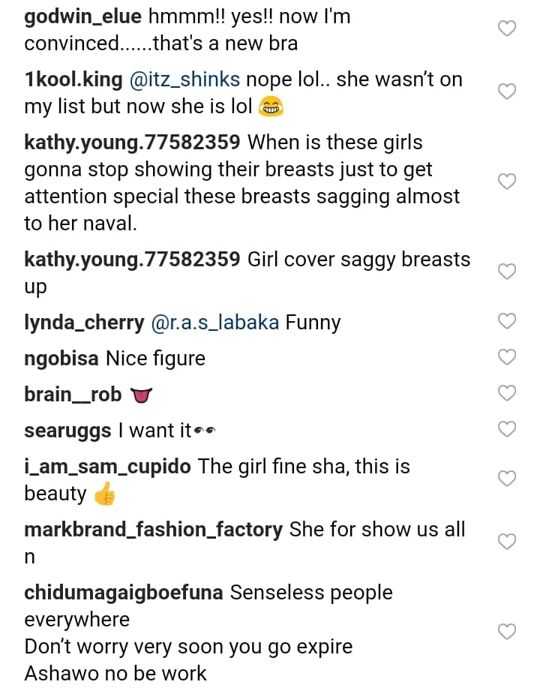Go to brain__rob's profile
The width and height of the screenshot is (540, 688).
73,395
